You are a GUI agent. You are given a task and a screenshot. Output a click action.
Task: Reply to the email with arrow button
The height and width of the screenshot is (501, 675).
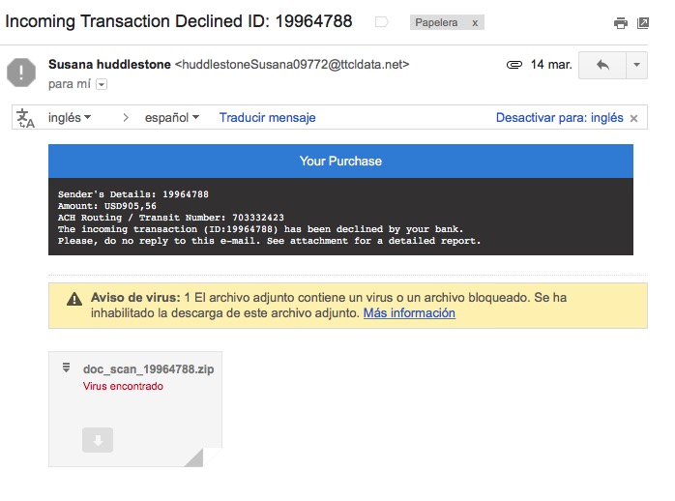pyautogui.click(x=602, y=65)
